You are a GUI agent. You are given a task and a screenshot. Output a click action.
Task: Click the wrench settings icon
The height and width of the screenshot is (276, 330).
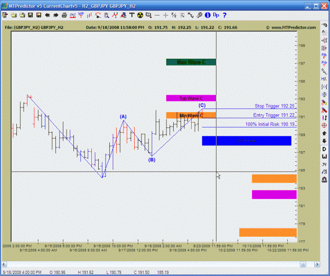[199, 15]
